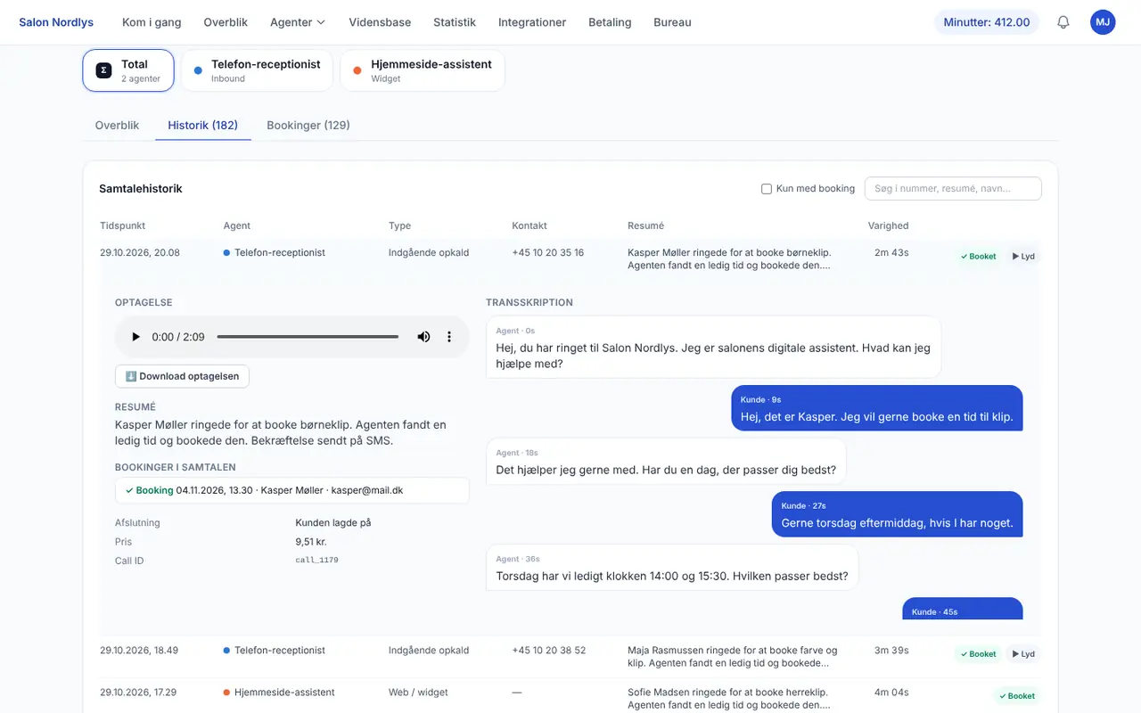Open the audio player more options menu
This screenshot has width=1141, height=713.
pyautogui.click(x=449, y=337)
